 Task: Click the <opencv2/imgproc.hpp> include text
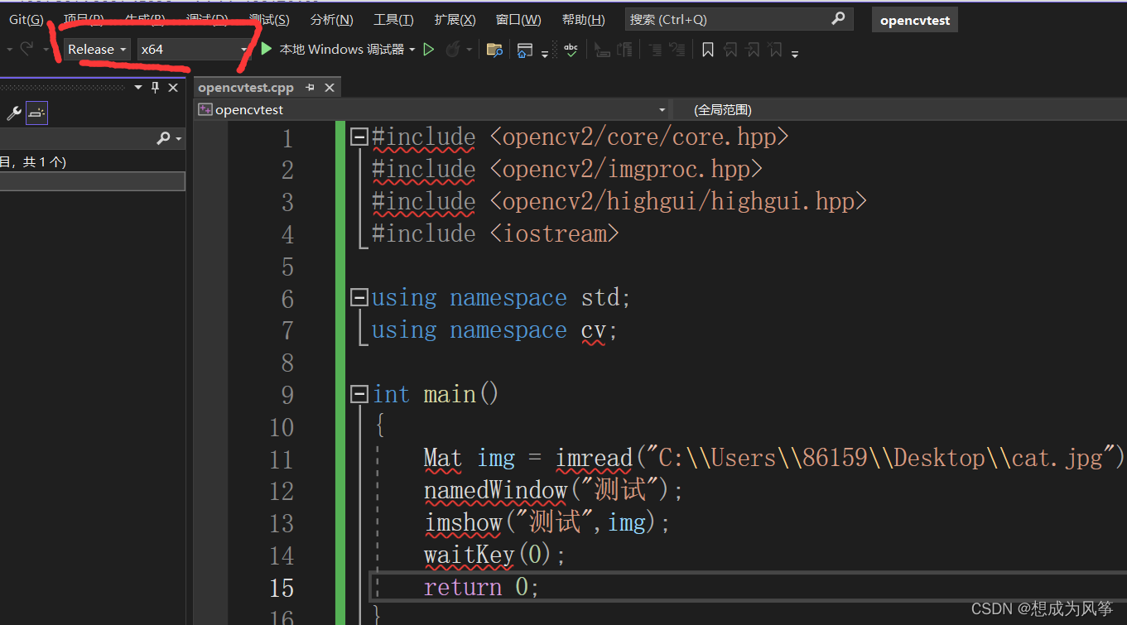[x=626, y=170]
